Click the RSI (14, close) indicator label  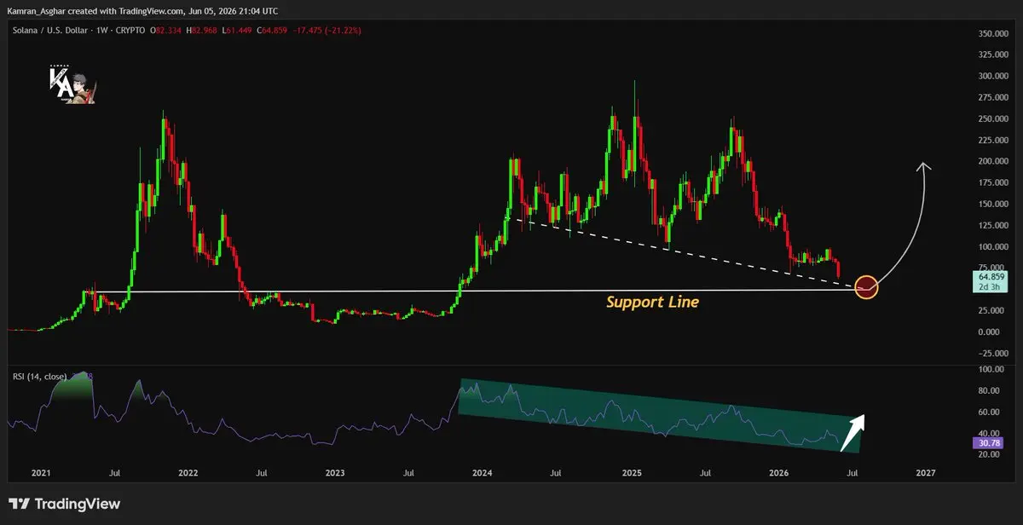pyautogui.click(x=39, y=375)
